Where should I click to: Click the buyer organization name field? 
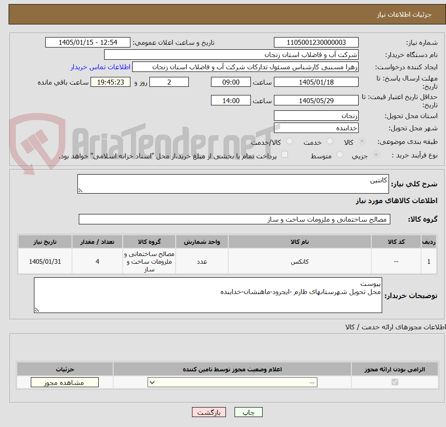231,55
